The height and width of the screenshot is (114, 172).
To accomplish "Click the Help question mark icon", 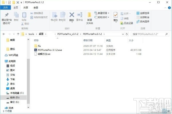I will coord(169,8).
